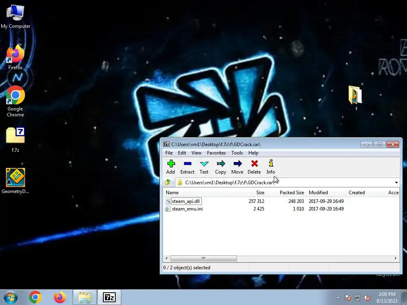This screenshot has width=407, height=305.
Task: Click the Copy toolbar icon
Action: click(x=221, y=164)
